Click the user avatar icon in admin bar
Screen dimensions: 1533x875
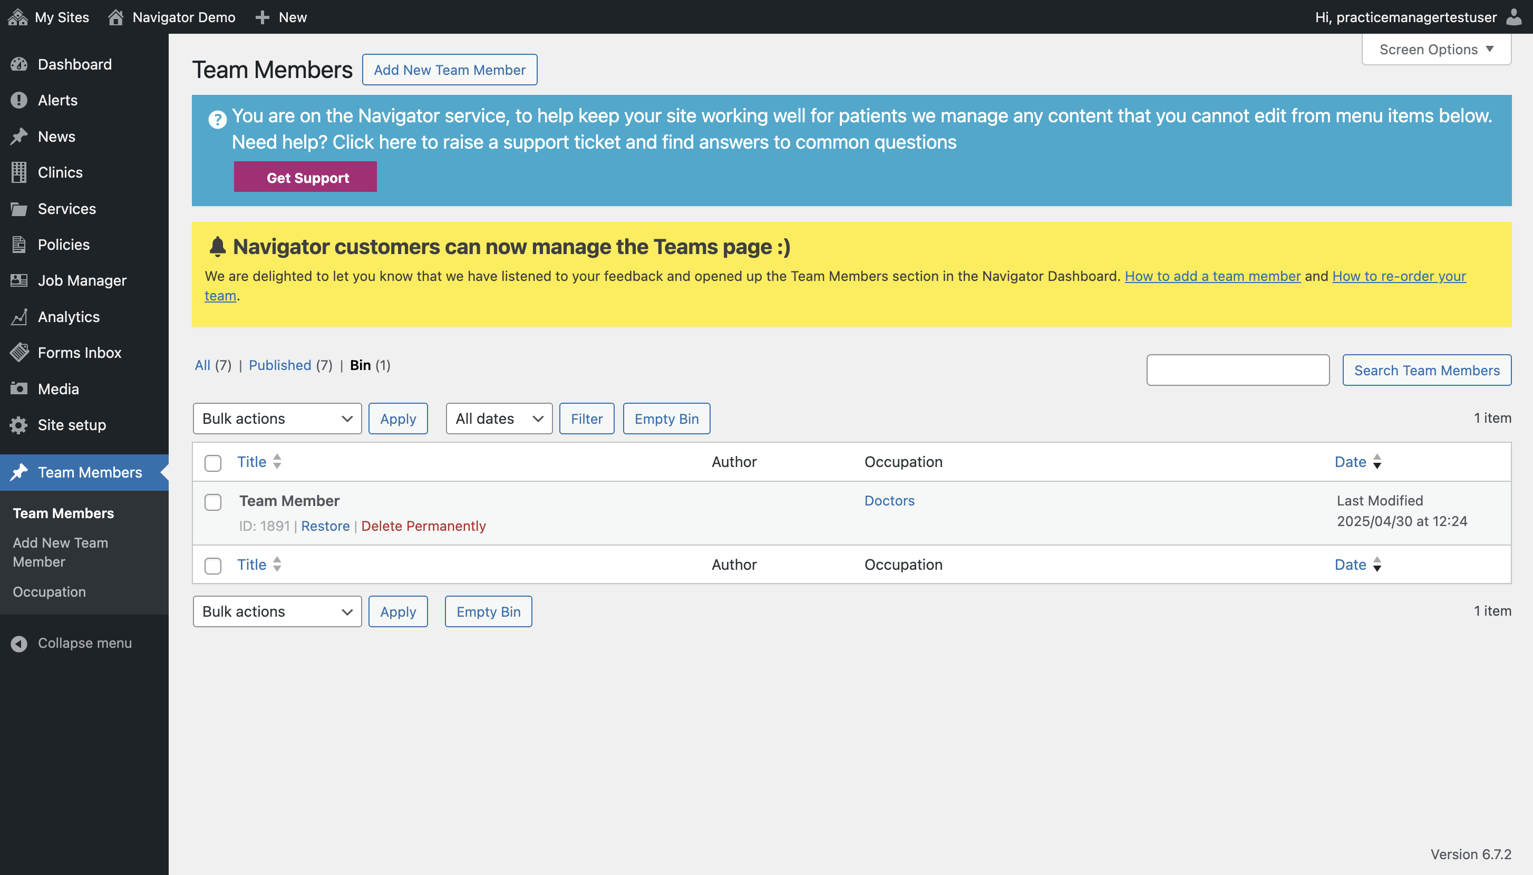[x=1515, y=17]
